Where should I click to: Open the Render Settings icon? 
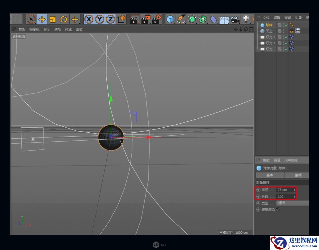click(156, 20)
